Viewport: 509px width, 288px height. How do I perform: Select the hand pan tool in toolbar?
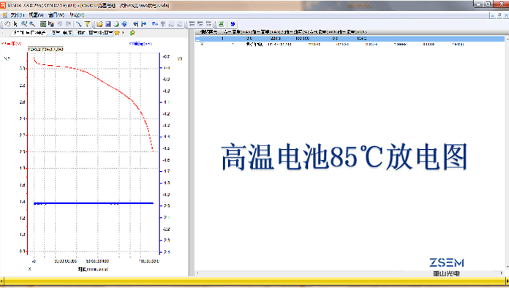(x=7, y=24)
